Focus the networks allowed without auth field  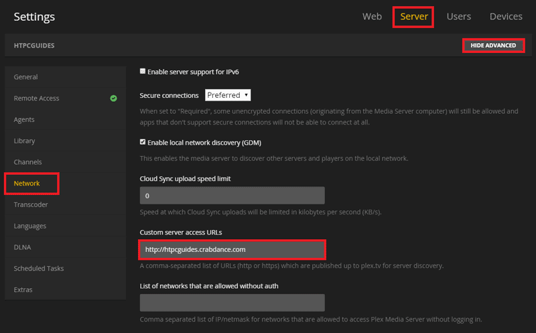tap(232, 303)
